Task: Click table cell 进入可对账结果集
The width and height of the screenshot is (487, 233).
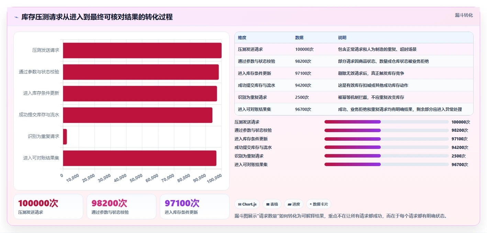Action: [x=254, y=109]
